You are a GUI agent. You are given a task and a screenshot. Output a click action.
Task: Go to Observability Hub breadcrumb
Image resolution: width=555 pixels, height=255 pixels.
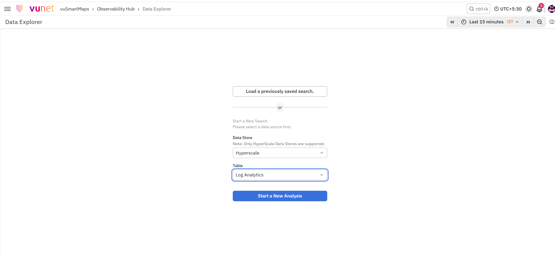[116, 9]
